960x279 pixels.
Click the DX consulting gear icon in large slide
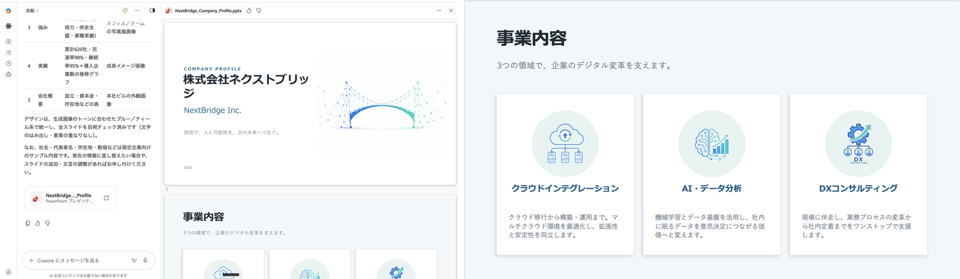(859, 143)
